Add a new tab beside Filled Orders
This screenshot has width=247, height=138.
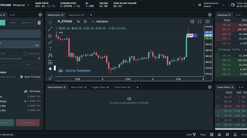pyautogui.click(x=137, y=87)
